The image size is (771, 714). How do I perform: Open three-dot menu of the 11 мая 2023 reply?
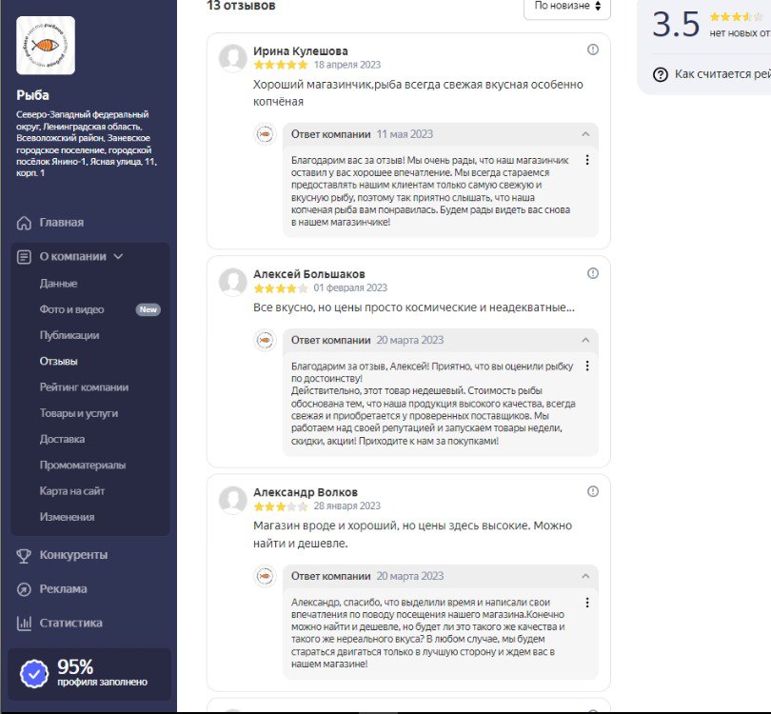tap(587, 160)
